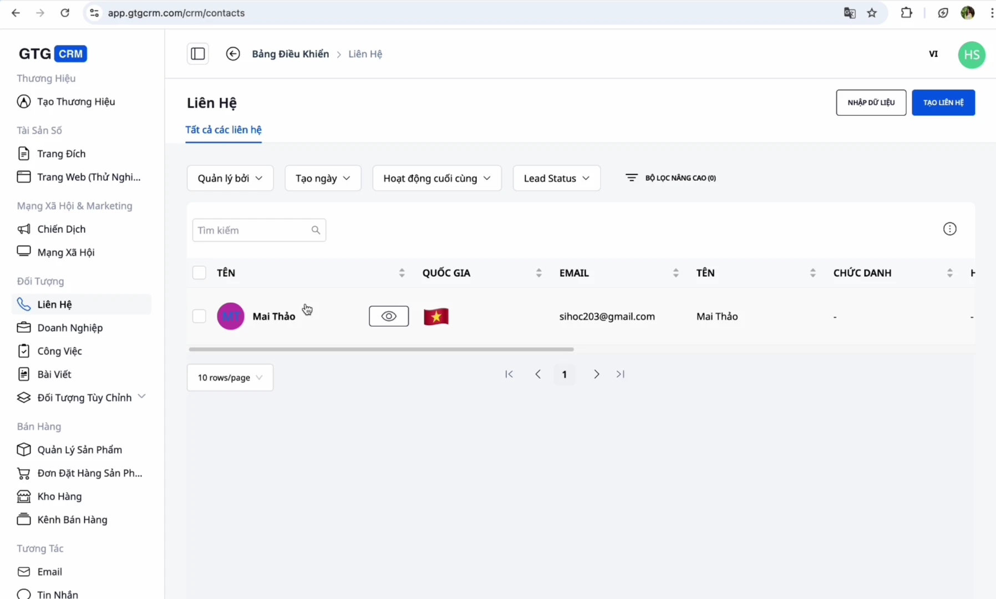Open Doanh Nghiệp companies section
The width and height of the screenshot is (996, 599).
coord(70,327)
